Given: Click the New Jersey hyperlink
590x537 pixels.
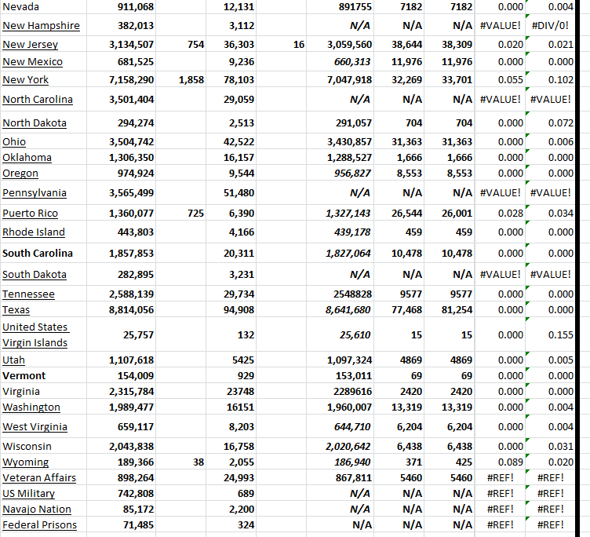Looking at the screenshot, I should [30, 45].
